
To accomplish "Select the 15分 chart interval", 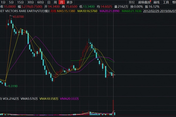I will [x=21, y=2].
